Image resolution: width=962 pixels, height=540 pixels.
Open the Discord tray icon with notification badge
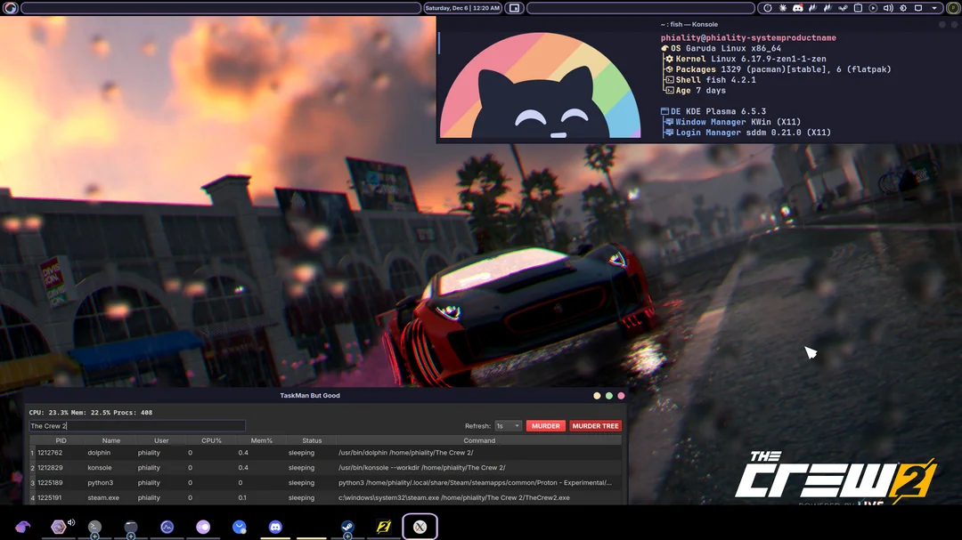(797, 8)
